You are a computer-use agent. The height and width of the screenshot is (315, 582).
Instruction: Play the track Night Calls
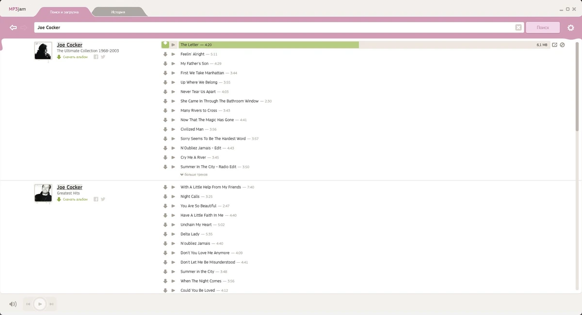pos(173,197)
